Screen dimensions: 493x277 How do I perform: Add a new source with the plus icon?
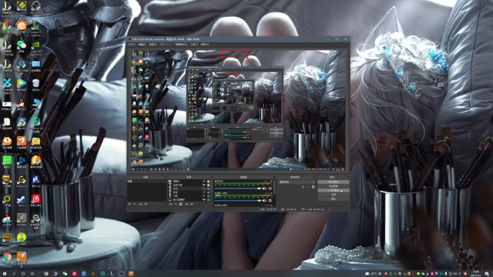(170, 204)
